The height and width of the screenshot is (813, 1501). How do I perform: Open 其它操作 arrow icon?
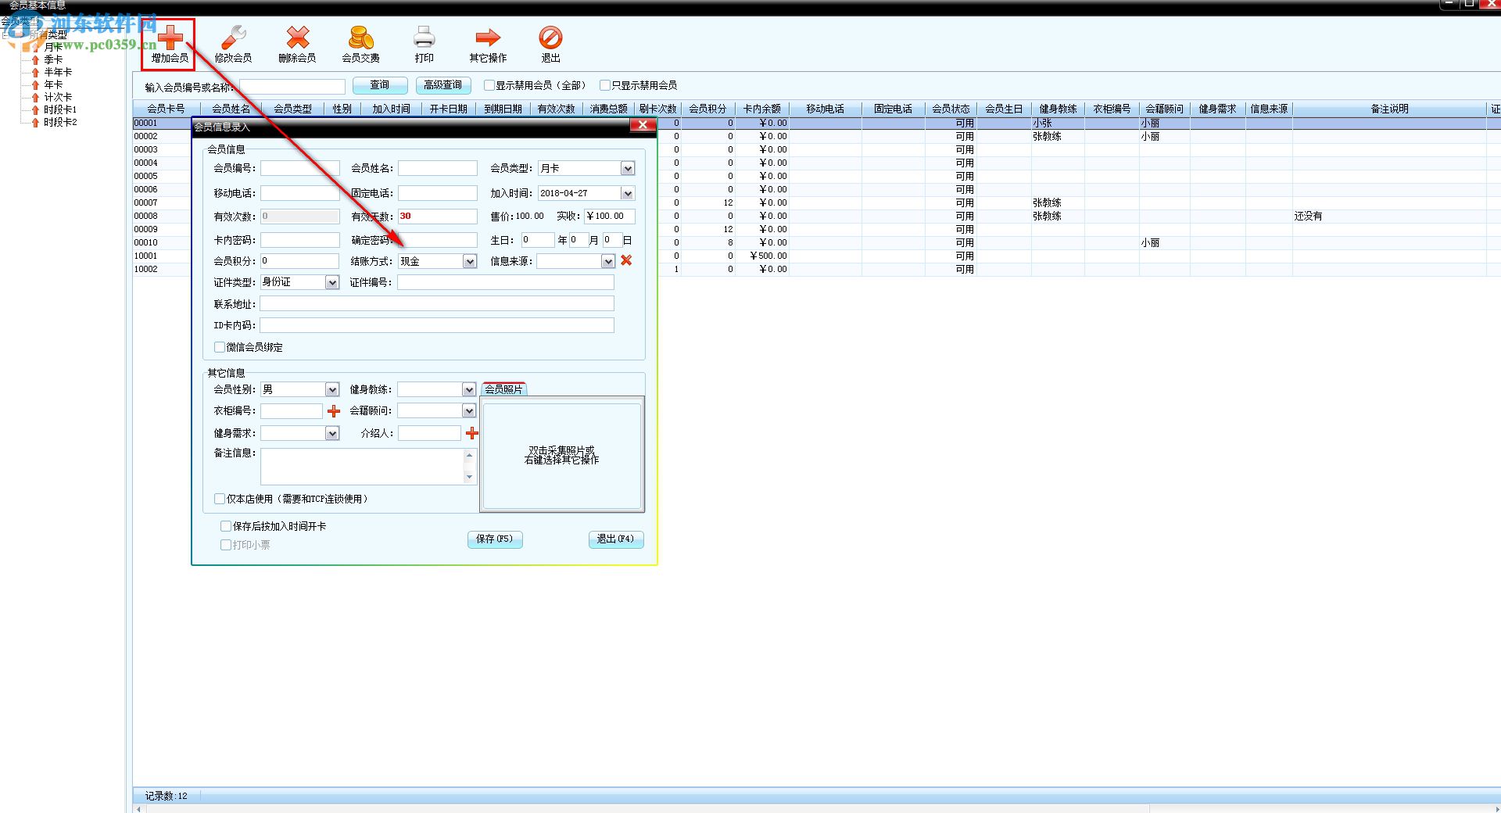point(488,38)
